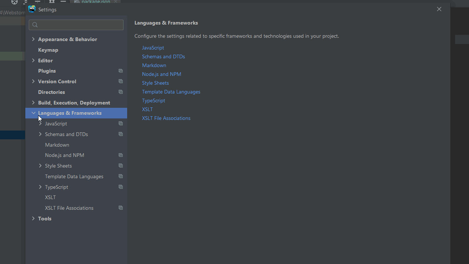Click the project-level icon beside Template Data Languages
The height and width of the screenshot is (264, 469).
pyautogui.click(x=121, y=176)
